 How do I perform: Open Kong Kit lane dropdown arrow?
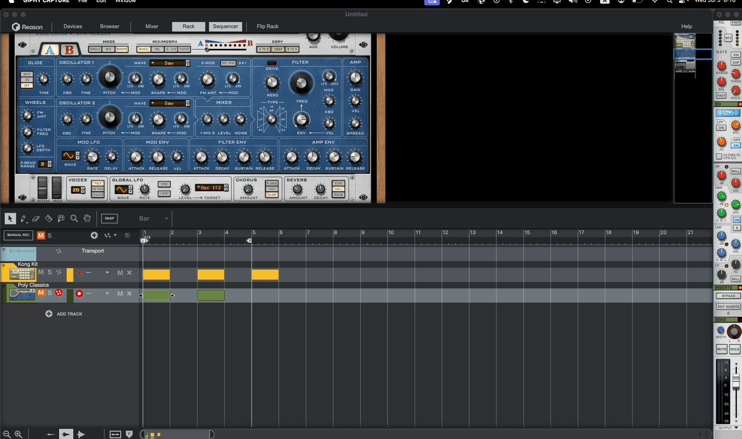(107, 273)
